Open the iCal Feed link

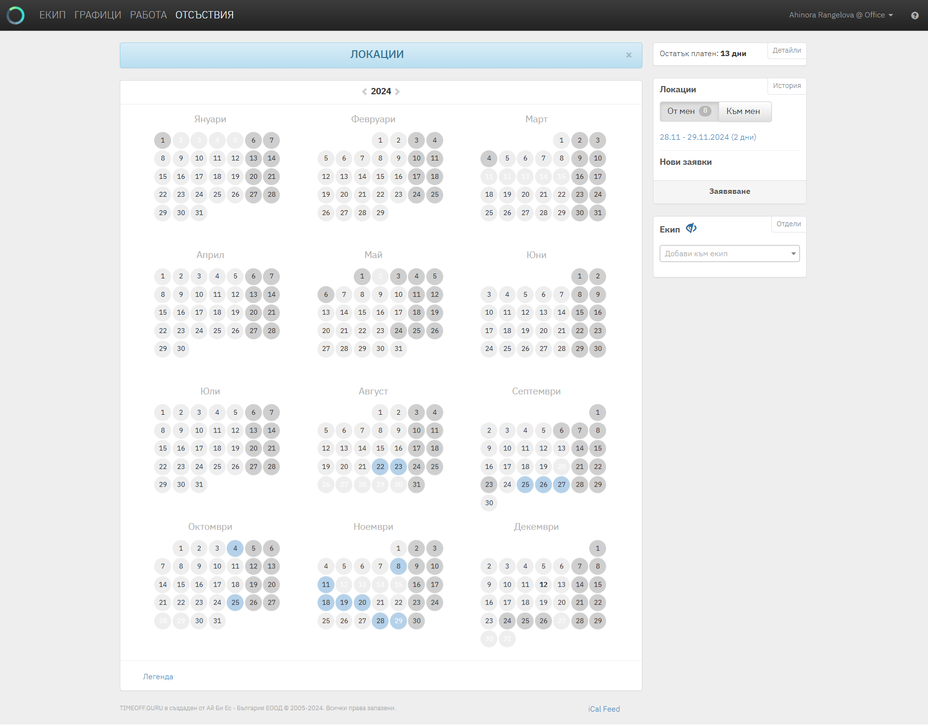tap(604, 709)
